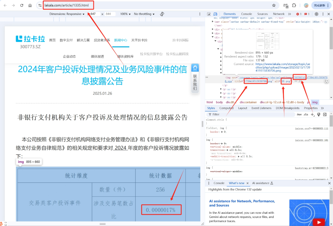
Task: Toggle the :hov element state pane
Action: (299, 114)
